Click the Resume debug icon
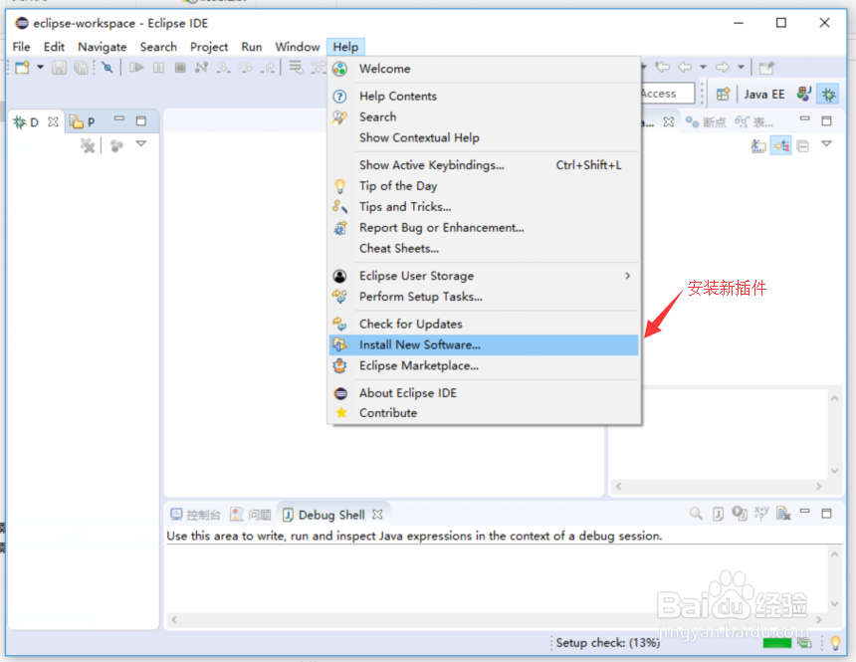Viewport: 856px width, 662px height. [136, 68]
